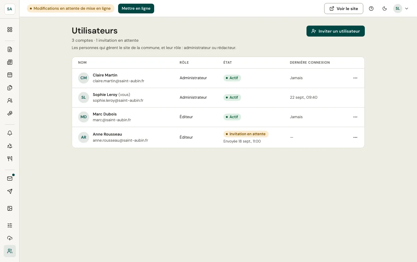Click the AR avatar of Anne Rousseau
417x262 pixels.
click(84, 137)
